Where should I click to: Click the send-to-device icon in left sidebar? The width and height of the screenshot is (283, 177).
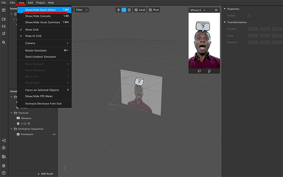pyautogui.click(x=4, y=141)
